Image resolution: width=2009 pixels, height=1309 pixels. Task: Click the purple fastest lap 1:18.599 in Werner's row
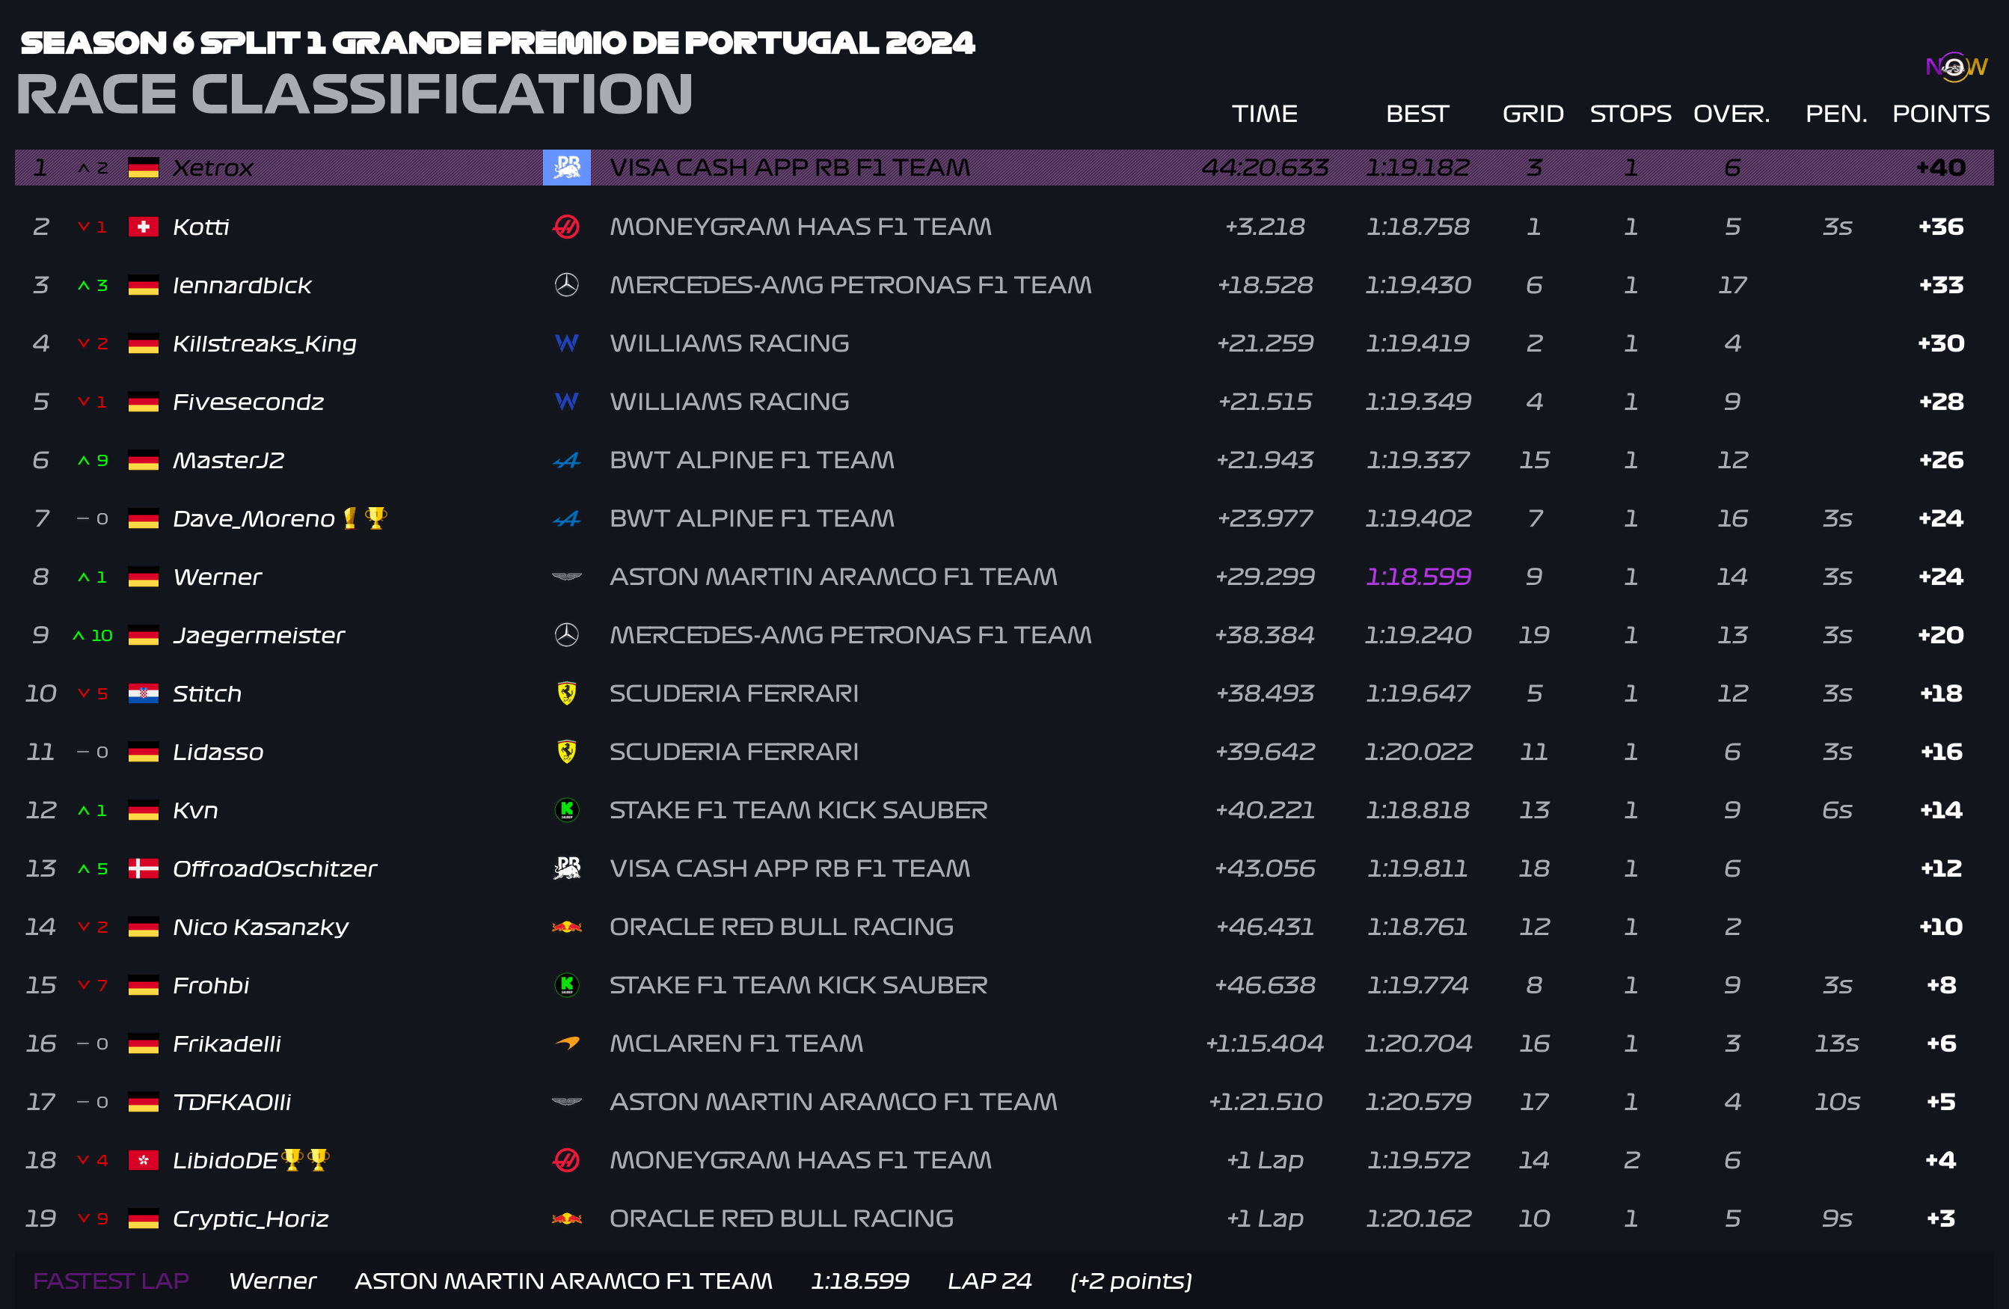(1418, 577)
